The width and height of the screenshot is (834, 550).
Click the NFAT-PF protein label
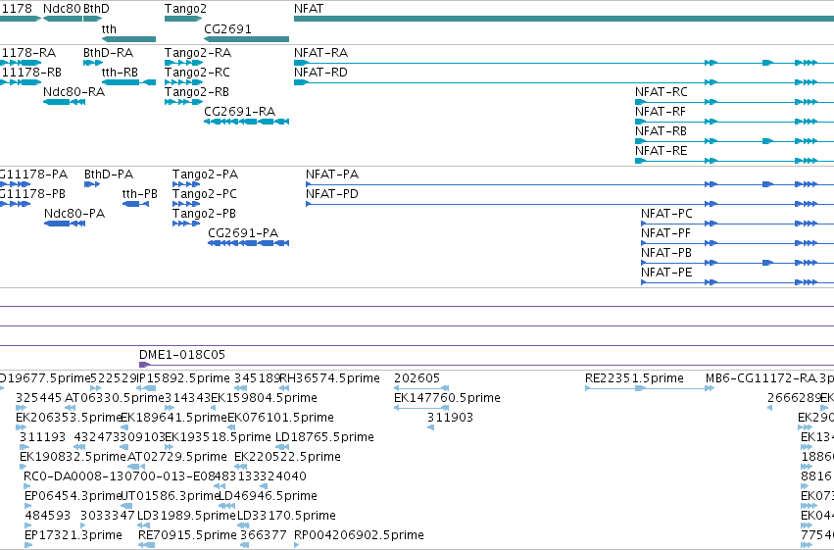(x=665, y=233)
